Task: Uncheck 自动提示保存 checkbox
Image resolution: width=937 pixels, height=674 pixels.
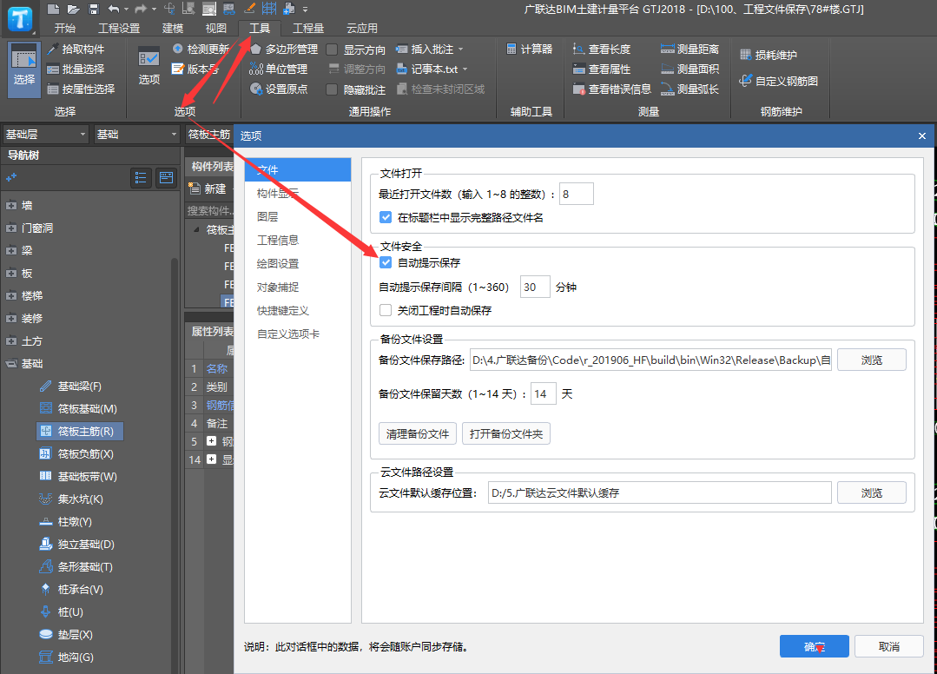Action: 386,262
